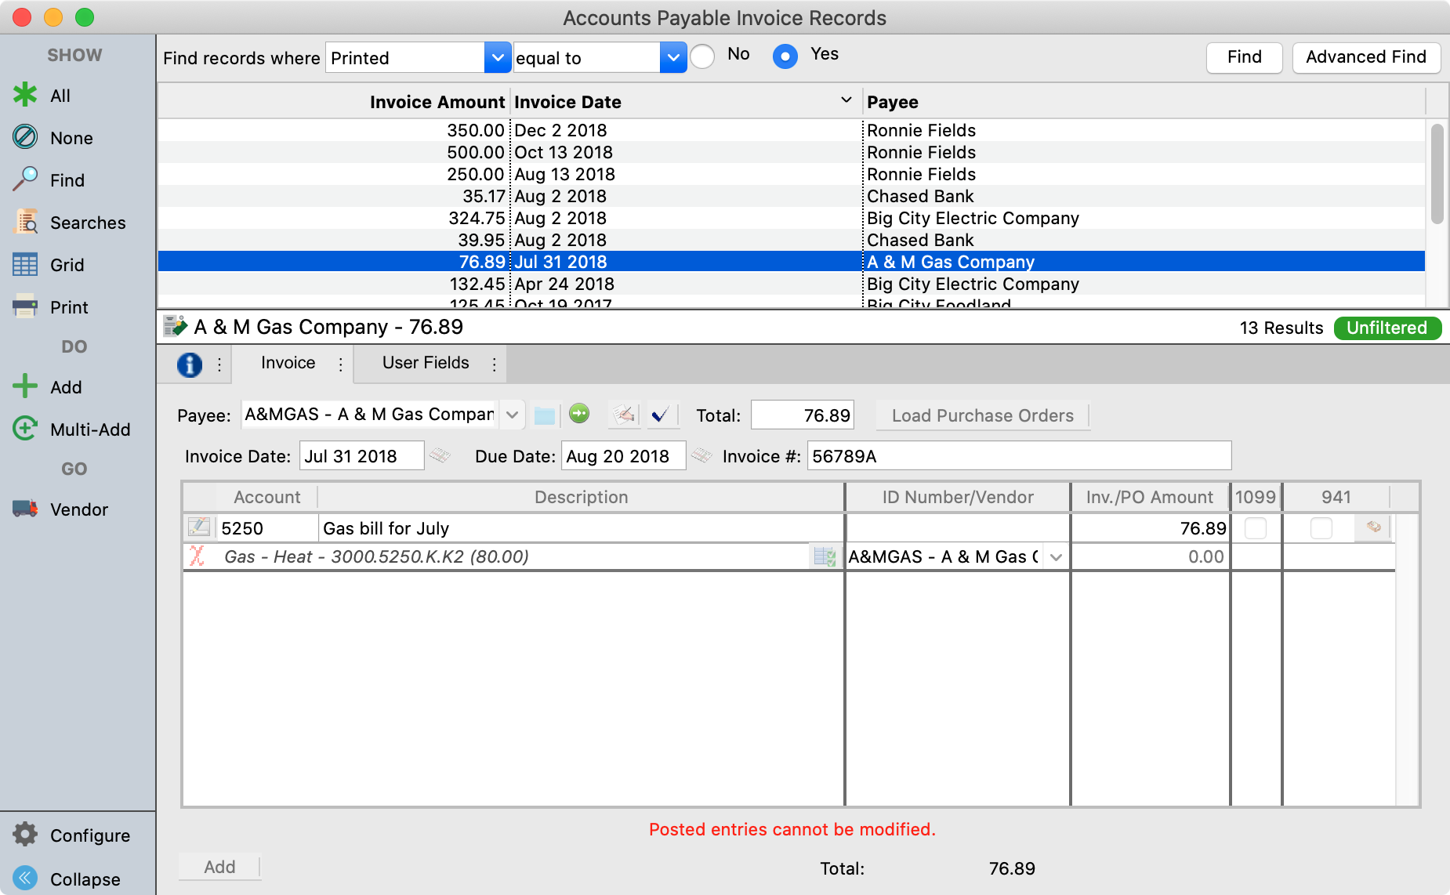Click the Advanced Find button

[1365, 57]
